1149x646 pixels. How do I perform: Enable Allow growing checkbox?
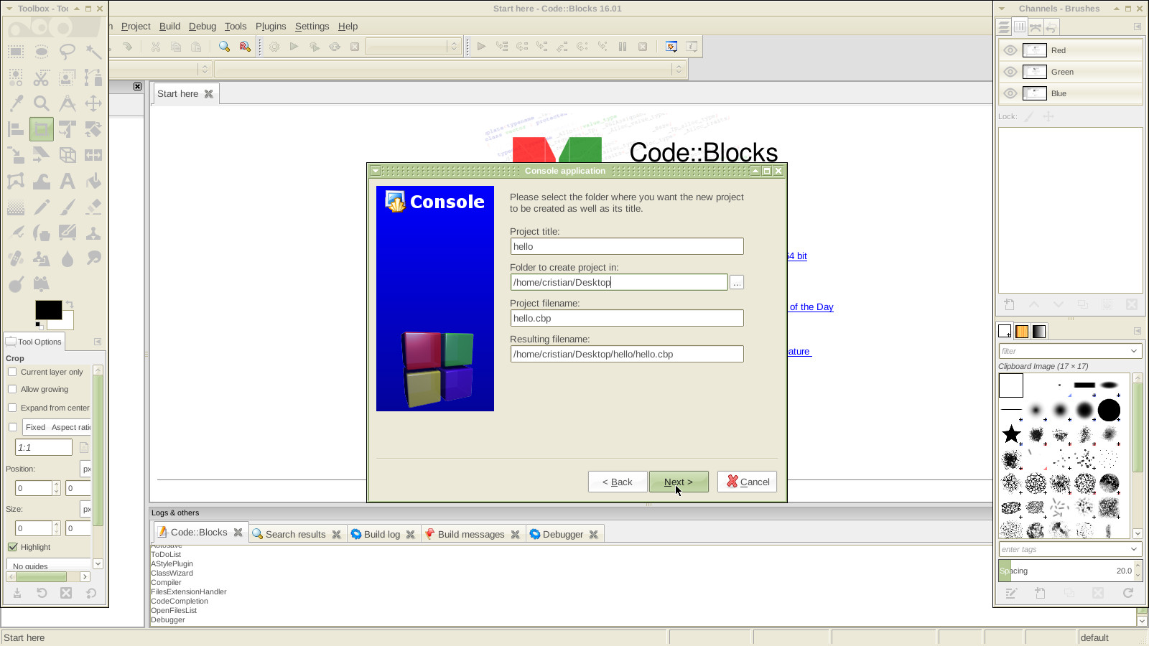[12, 389]
